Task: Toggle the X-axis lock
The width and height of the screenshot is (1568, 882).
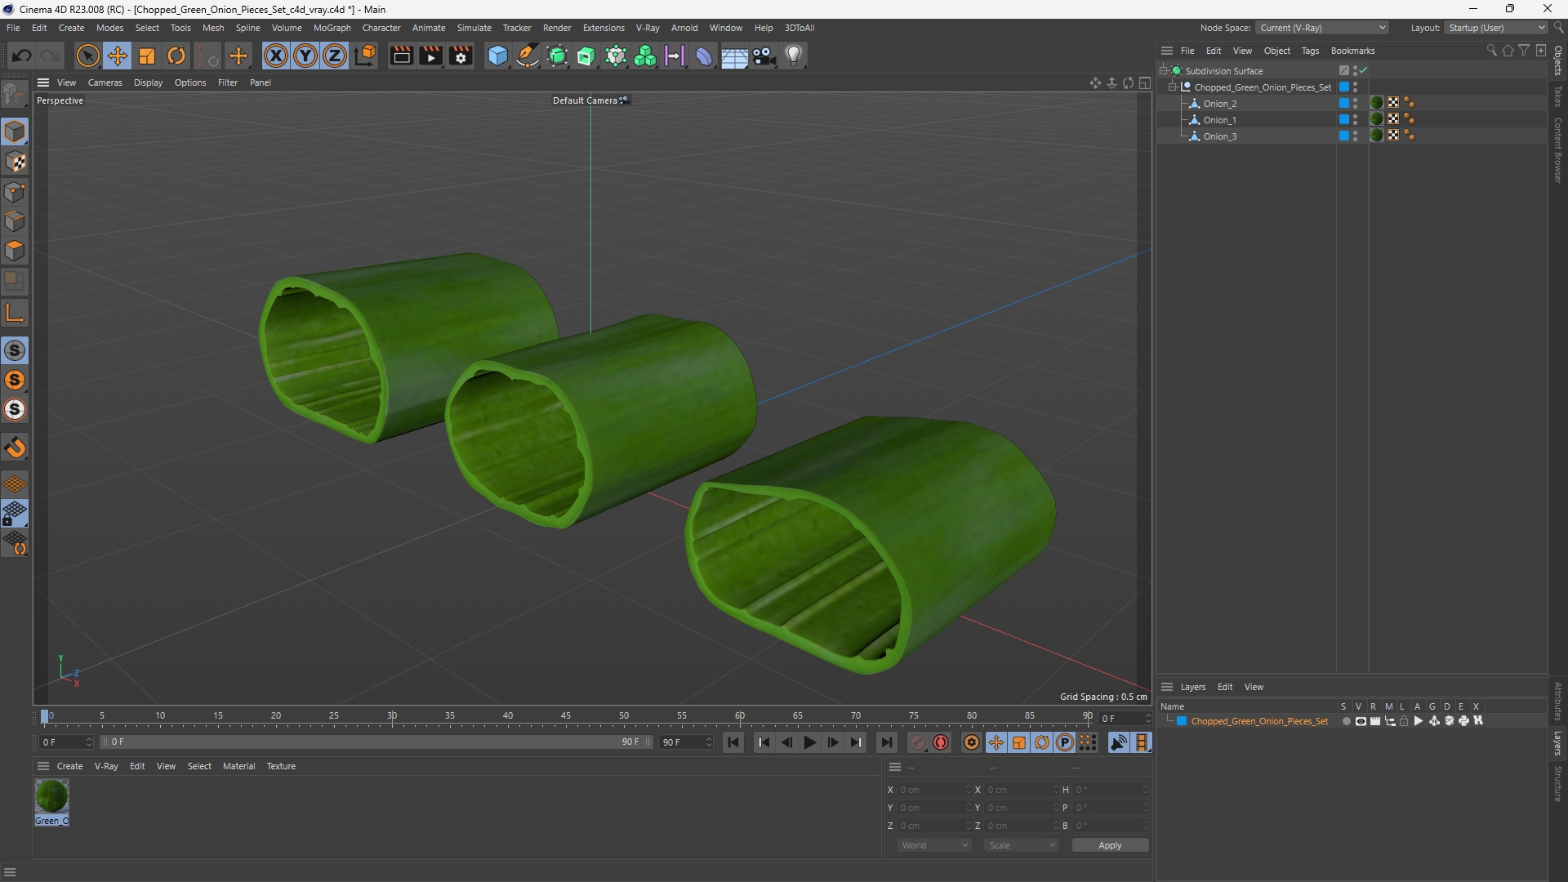Action: 276,56
